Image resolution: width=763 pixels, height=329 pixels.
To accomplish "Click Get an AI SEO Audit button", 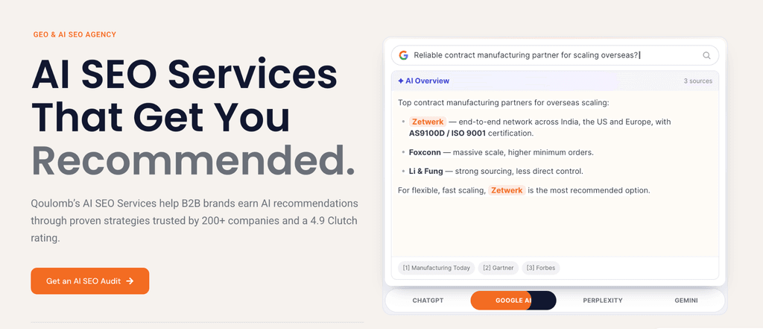I will click(90, 281).
